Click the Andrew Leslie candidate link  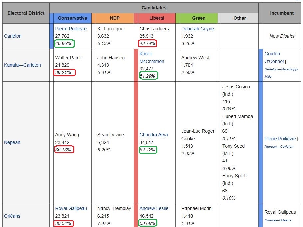154,208
